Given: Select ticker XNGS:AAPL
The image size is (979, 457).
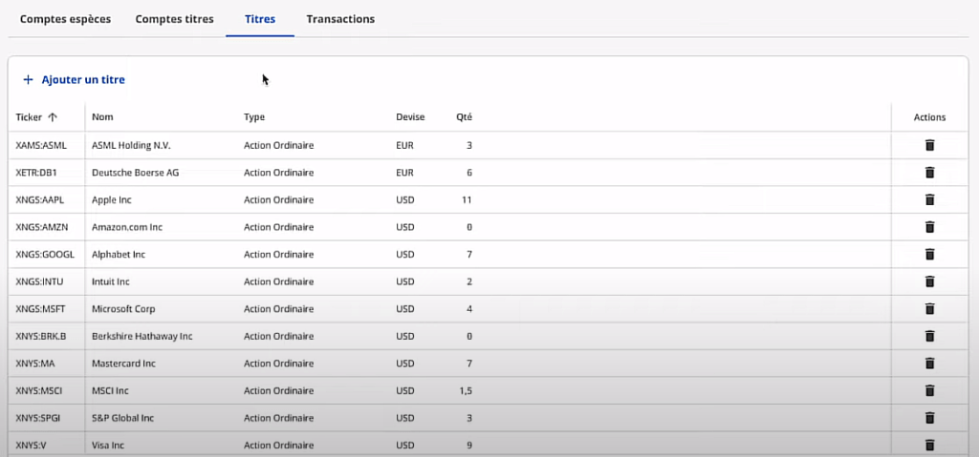Looking at the screenshot, I should 40,199.
